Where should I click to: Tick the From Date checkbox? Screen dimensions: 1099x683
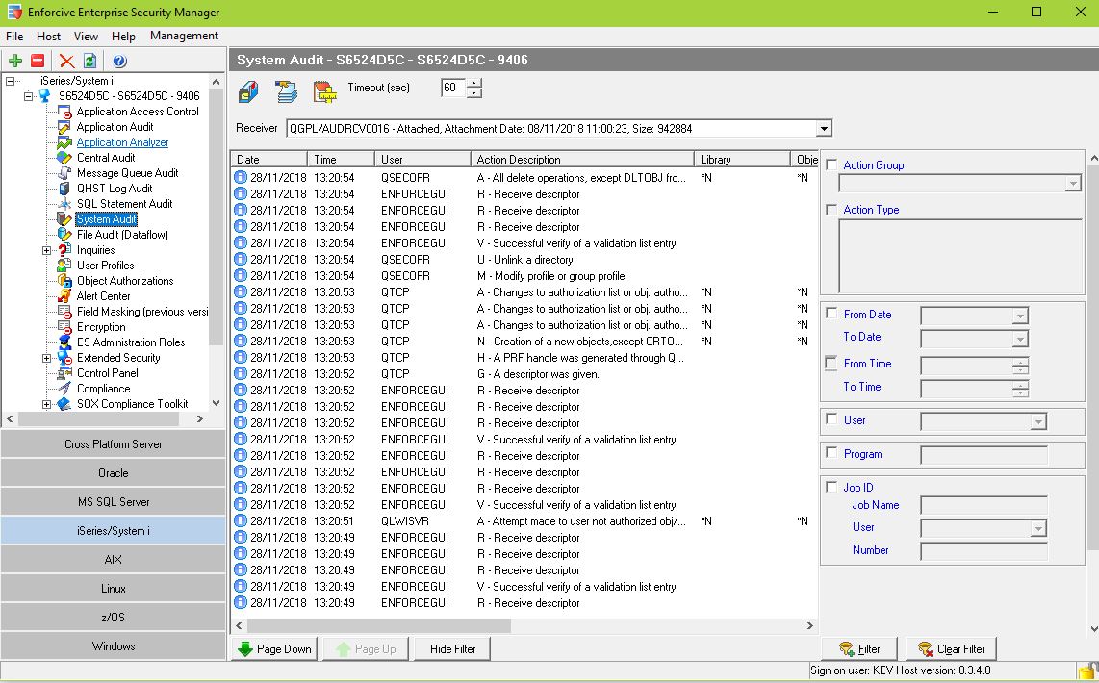point(831,314)
